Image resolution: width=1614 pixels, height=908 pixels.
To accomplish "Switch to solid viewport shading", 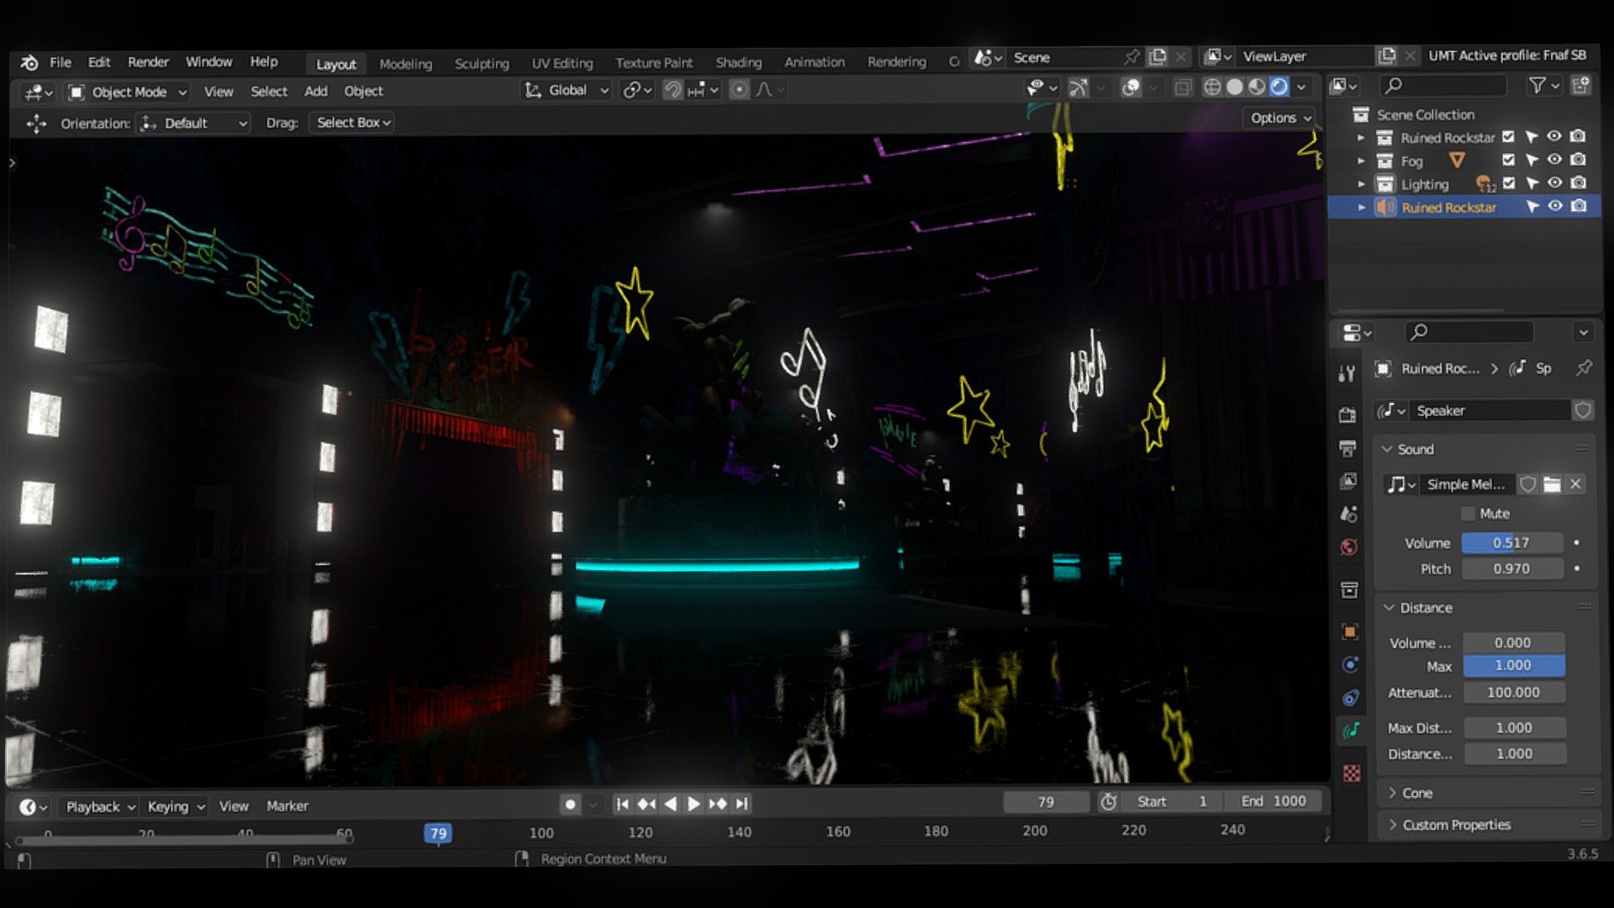I will pos(1234,87).
